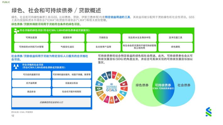Click the gray 应被确定的社会目标人口 bar
Screen dimensions: 223x125
51,102
